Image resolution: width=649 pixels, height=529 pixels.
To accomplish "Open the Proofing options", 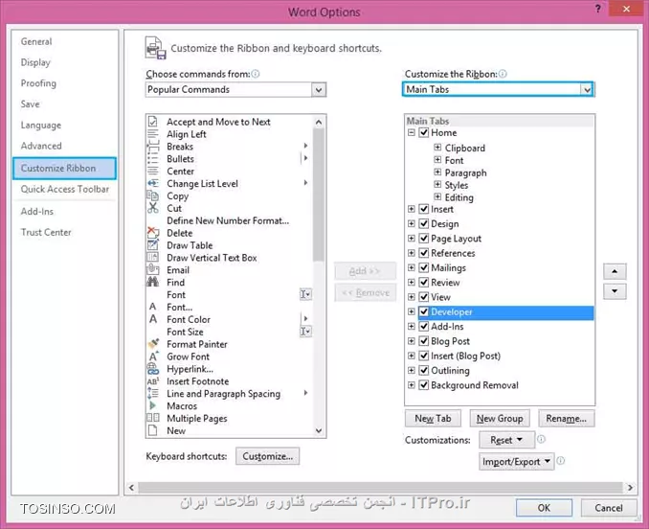I will (x=38, y=83).
